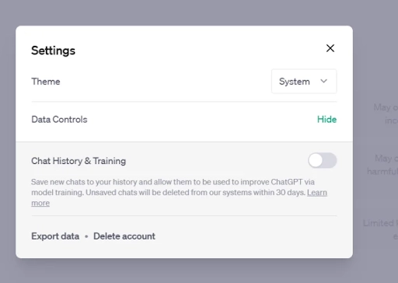Open the Learn more link
Image resolution: width=398 pixels, height=283 pixels.
tap(317, 193)
